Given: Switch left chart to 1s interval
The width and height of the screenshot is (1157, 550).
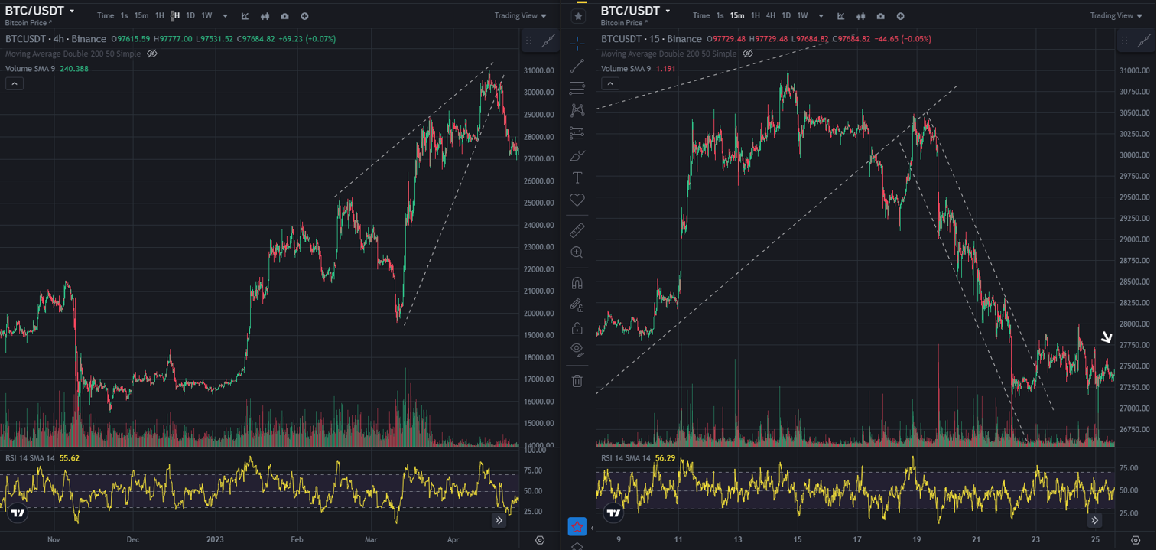Looking at the screenshot, I should [x=124, y=15].
